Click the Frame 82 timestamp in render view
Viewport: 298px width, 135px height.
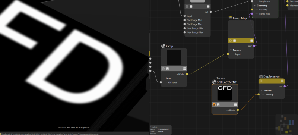coord(74,128)
